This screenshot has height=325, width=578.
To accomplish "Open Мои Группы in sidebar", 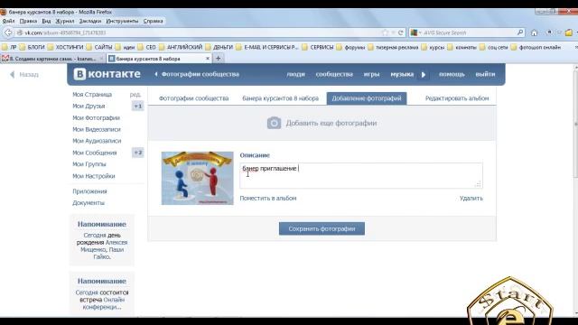I will 89,164.
